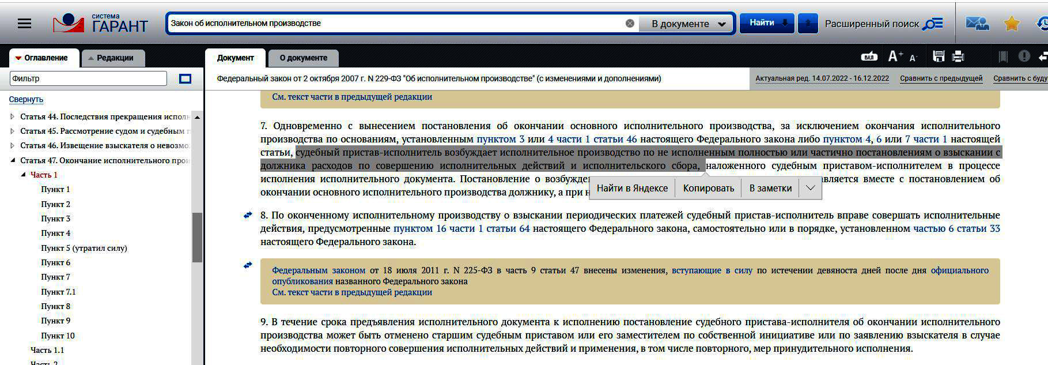Screen dimensions: 1048x365
Task: Click Копировать in the selection popup
Action: (x=708, y=188)
